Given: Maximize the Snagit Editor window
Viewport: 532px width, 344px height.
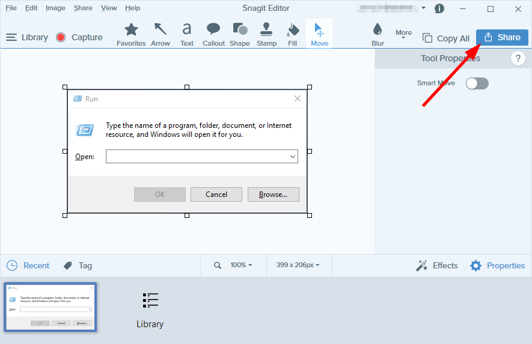Looking at the screenshot, I should (491, 9).
